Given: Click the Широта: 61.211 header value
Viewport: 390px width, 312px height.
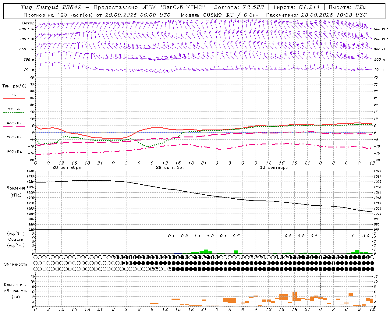Looking at the screenshot, I should (x=296, y=8).
